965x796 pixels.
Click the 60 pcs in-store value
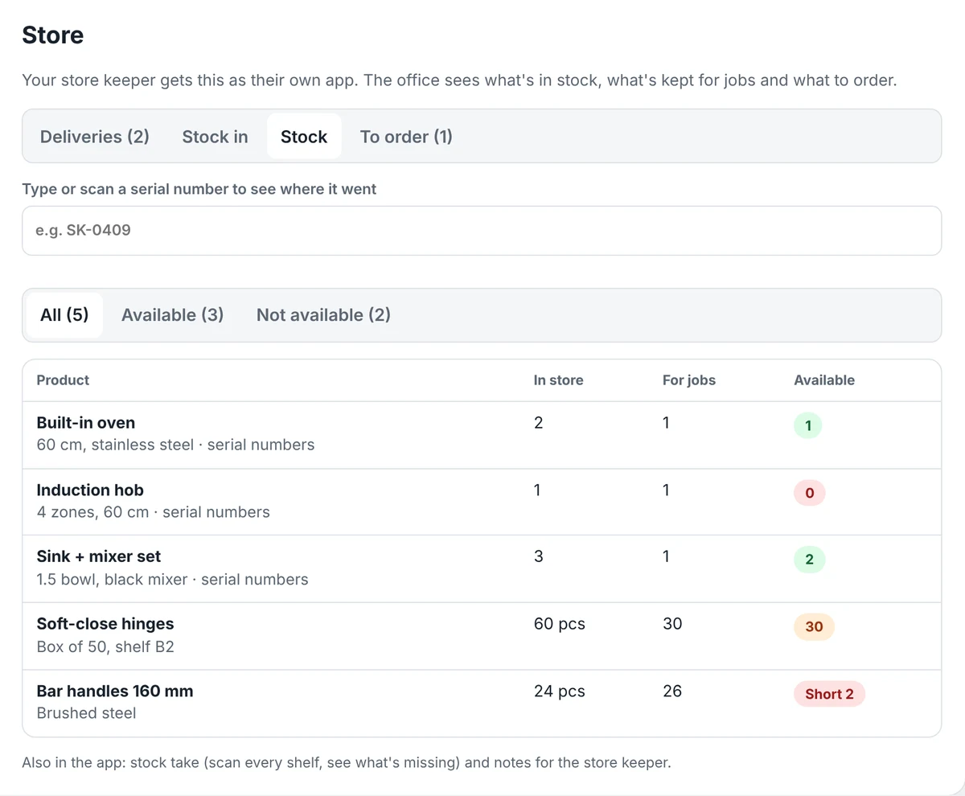[560, 624]
